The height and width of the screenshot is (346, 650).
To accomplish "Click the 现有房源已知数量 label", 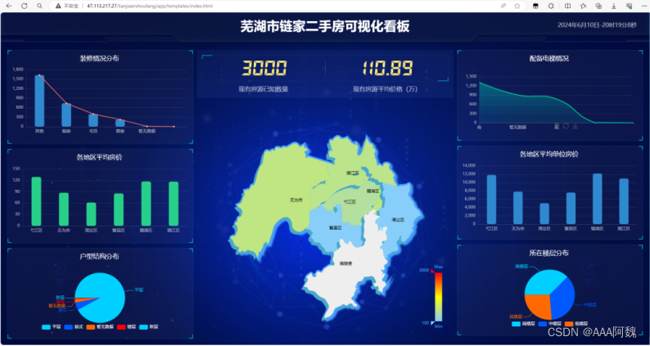I will 264,89.
